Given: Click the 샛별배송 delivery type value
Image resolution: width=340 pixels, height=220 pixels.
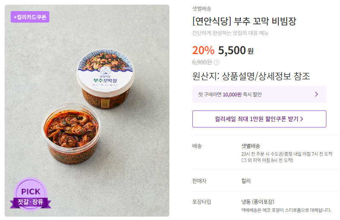Looking at the screenshot, I should click(x=251, y=146).
